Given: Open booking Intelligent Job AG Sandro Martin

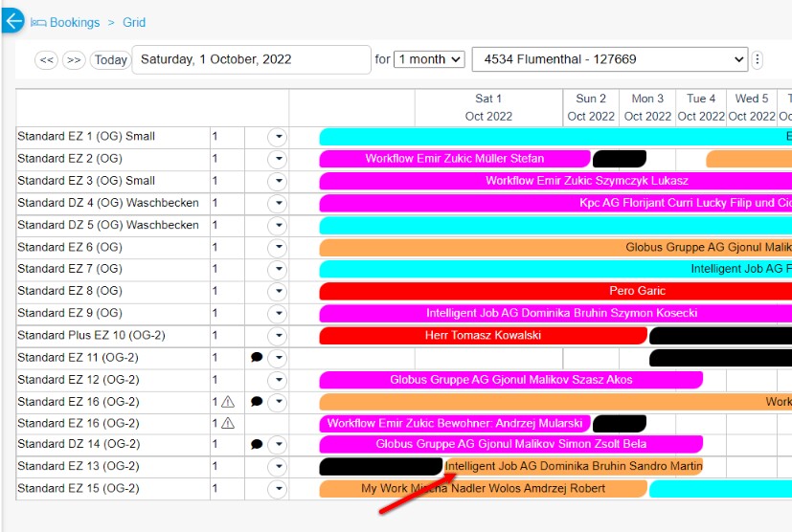Looking at the screenshot, I should tap(574, 466).
